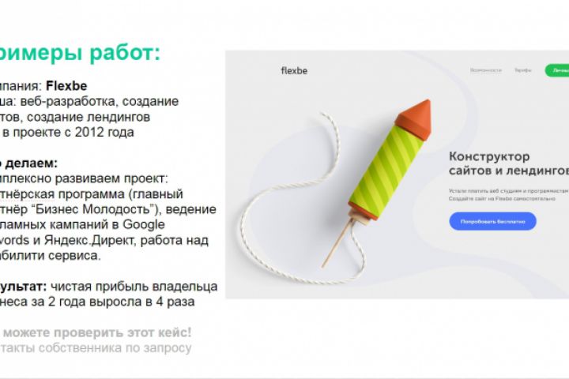Click the blue Попробовать бесплатно button
Image resolution: width=569 pixels, height=379 pixels.
click(x=492, y=221)
